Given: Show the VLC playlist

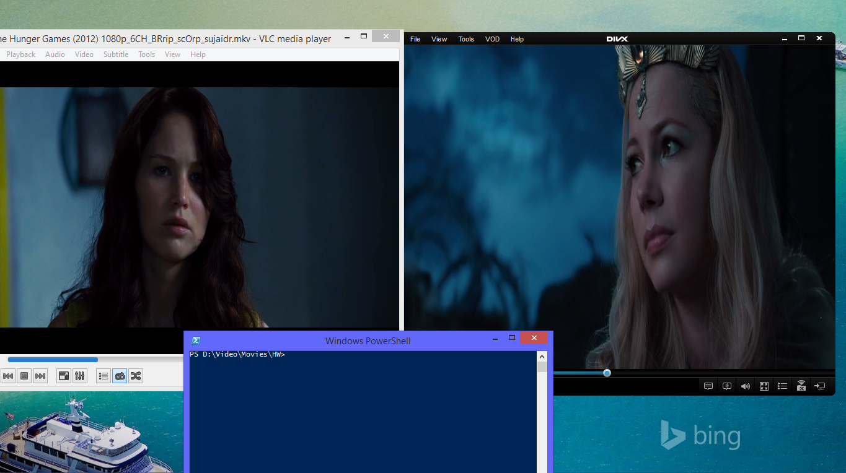Looking at the screenshot, I should (x=104, y=376).
